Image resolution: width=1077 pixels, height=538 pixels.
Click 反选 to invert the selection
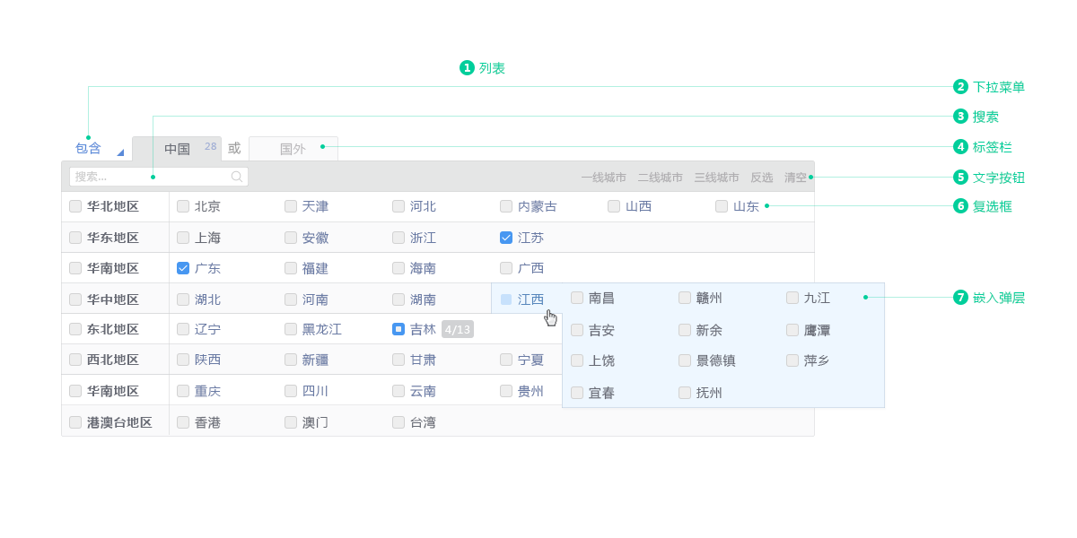pyautogui.click(x=761, y=178)
